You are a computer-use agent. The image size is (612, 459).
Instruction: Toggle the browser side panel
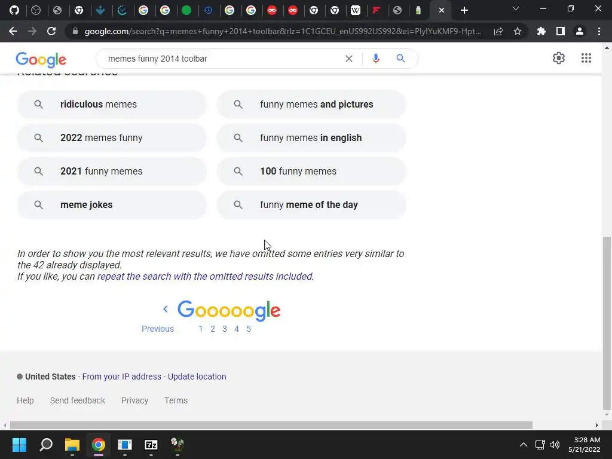(x=561, y=31)
